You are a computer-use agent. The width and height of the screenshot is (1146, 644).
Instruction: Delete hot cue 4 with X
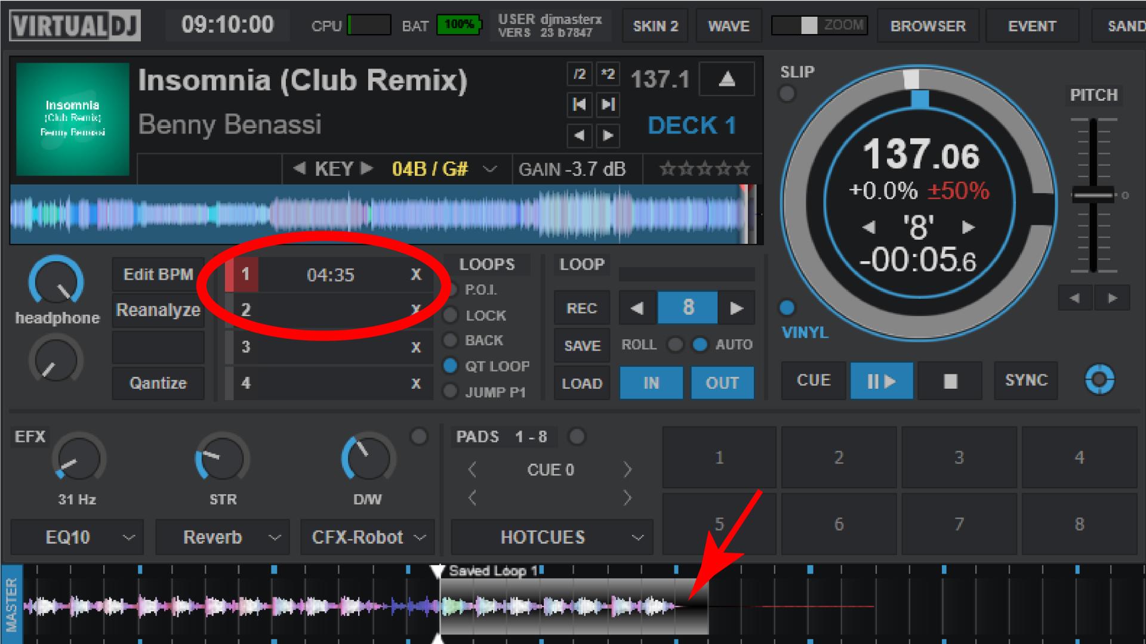tap(416, 383)
